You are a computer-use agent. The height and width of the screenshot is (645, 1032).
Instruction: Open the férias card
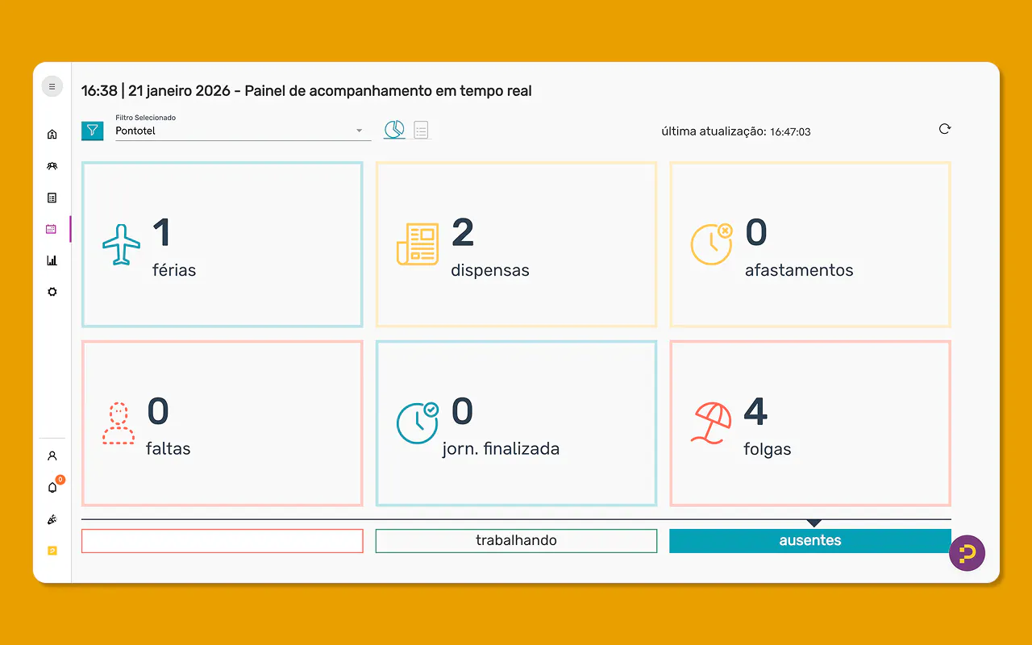pyautogui.click(x=223, y=244)
